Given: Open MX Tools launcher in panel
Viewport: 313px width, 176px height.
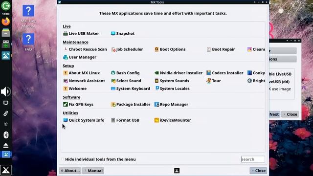Looking at the screenshot, I should pos(6,55).
